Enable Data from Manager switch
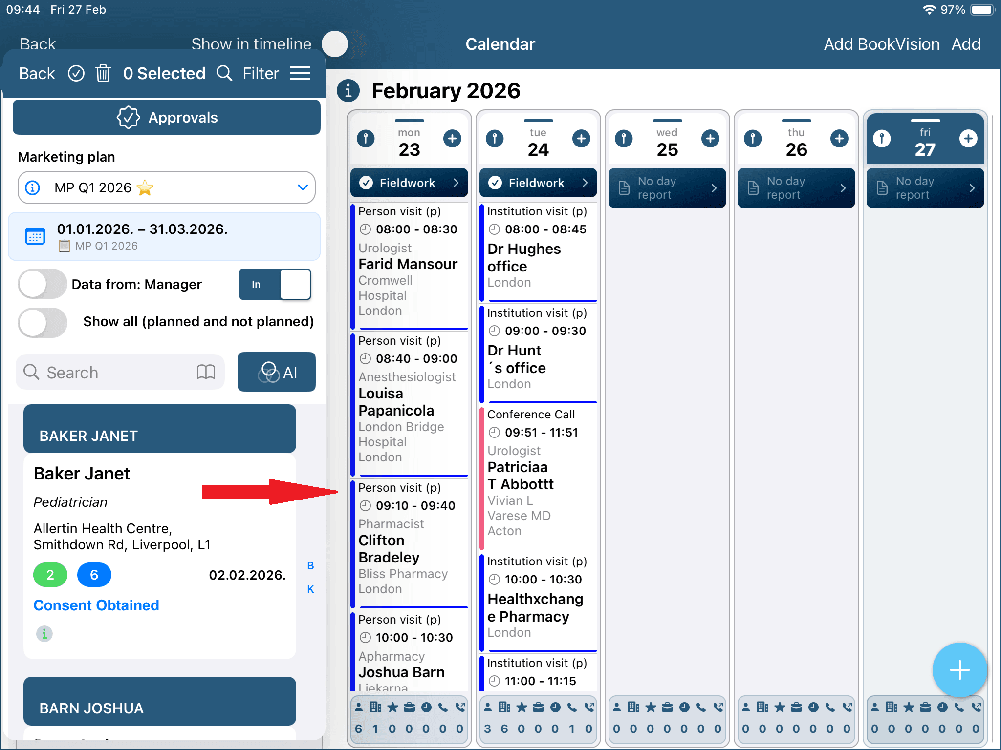Image resolution: width=1001 pixels, height=750 pixels. click(x=43, y=284)
